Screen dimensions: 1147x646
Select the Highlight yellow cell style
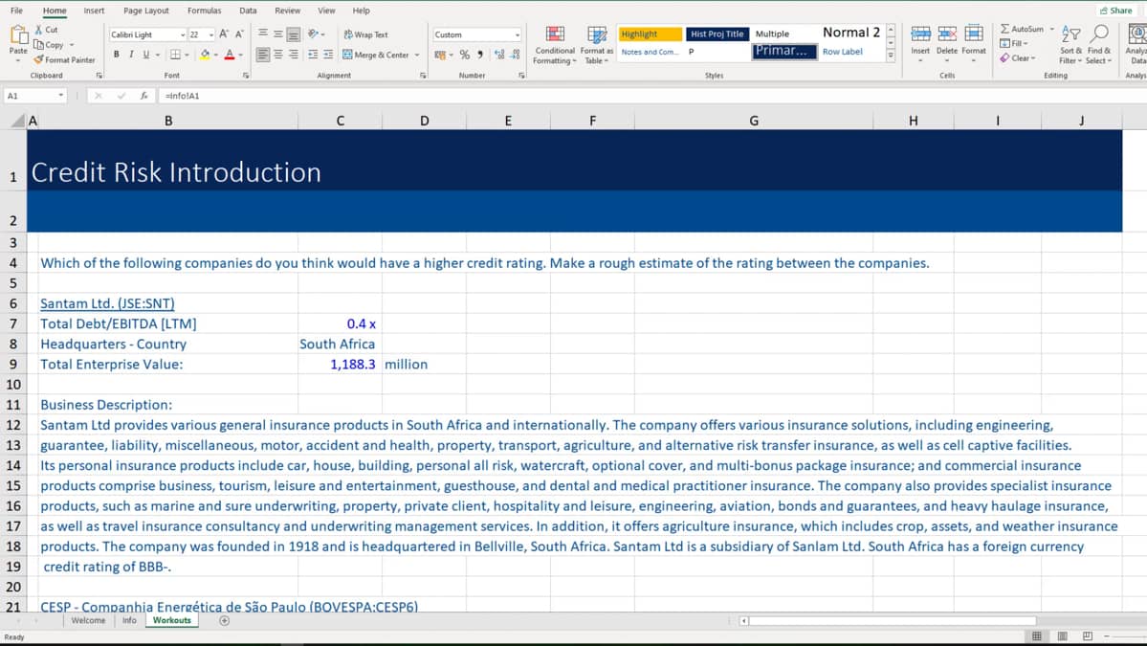pyautogui.click(x=651, y=33)
